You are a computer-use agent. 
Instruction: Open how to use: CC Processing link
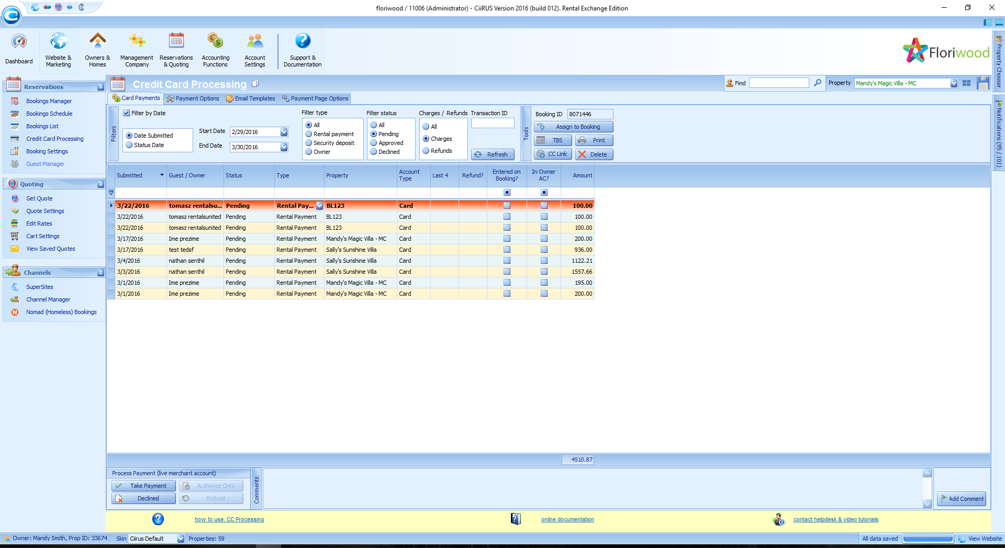click(x=229, y=519)
